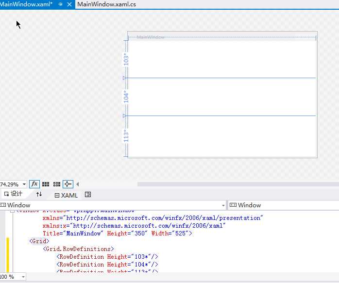Image resolution: width=339 pixels, height=283 pixels.
Task: Toggle snapping to gridlines icon
Action: [x=57, y=184]
